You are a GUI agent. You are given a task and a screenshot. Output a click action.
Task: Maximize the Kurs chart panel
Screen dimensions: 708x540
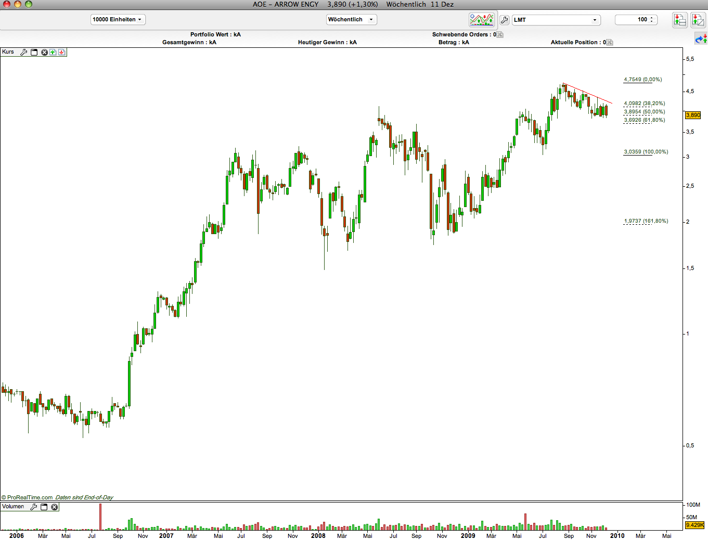pyautogui.click(x=34, y=52)
